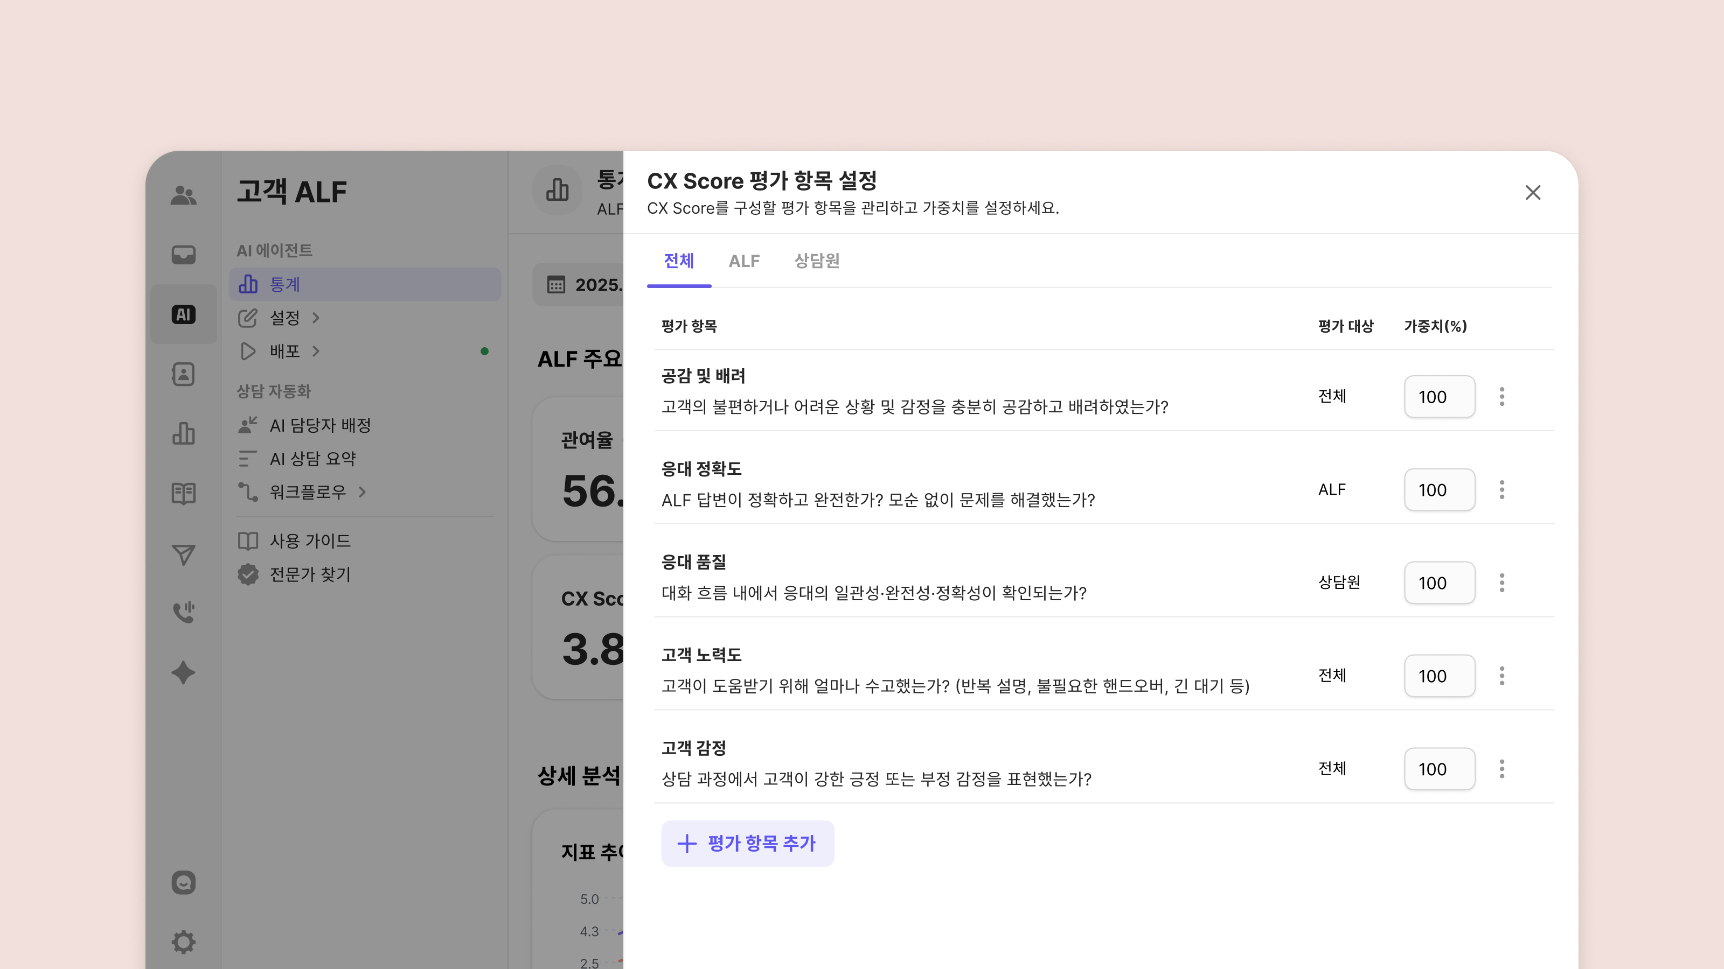
Task: Click the weight field for 고객 노력도
Action: click(1439, 676)
